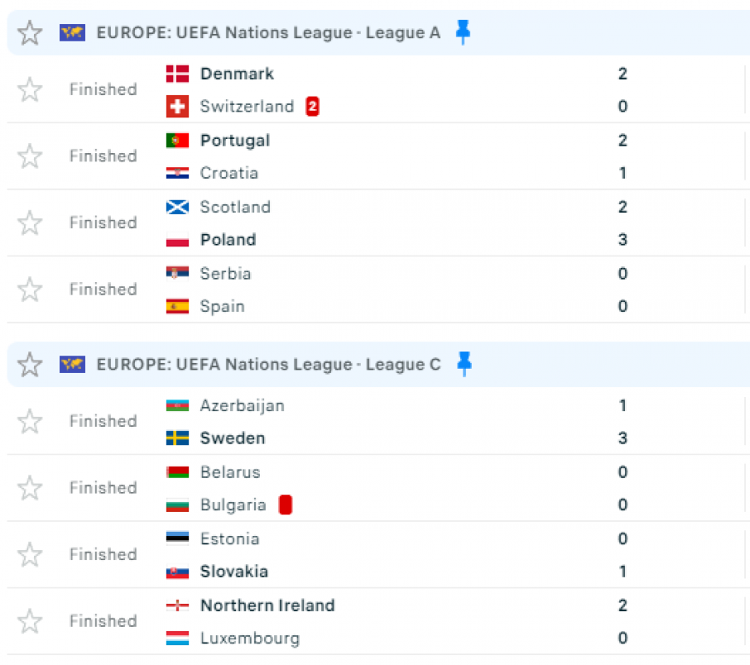Click the Denmark flag icon
The height and width of the screenshot is (665, 750).
tap(177, 74)
